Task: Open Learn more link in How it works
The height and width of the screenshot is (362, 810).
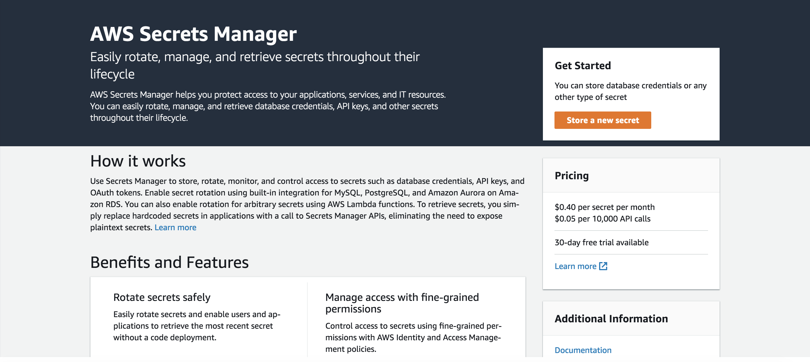Action: click(175, 227)
